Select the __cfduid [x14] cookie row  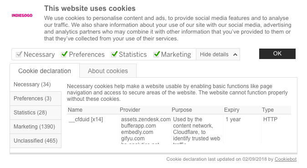(x=179, y=129)
